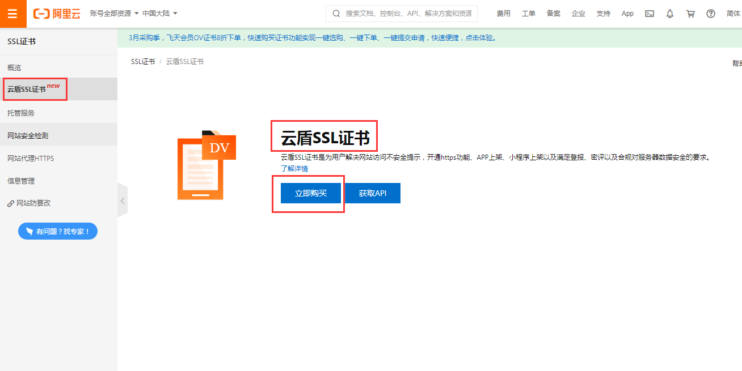Viewport: 742px width, 371px height.
Task: Select 网站代理HTTPS in sidebar
Action: 58,158
